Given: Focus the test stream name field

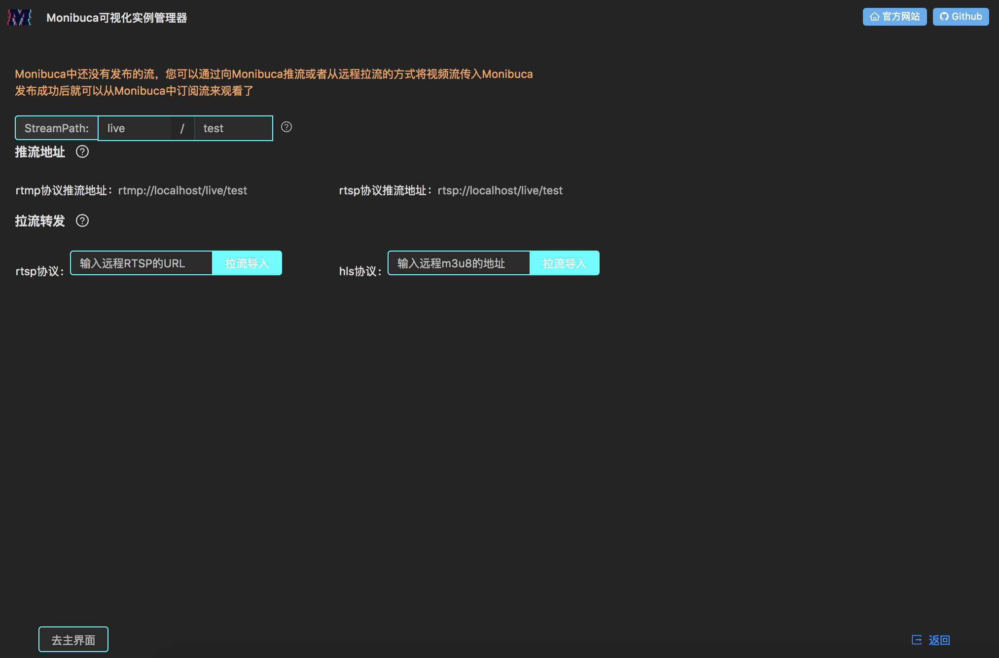Looking at the screenshot, I should pos(233,128).
